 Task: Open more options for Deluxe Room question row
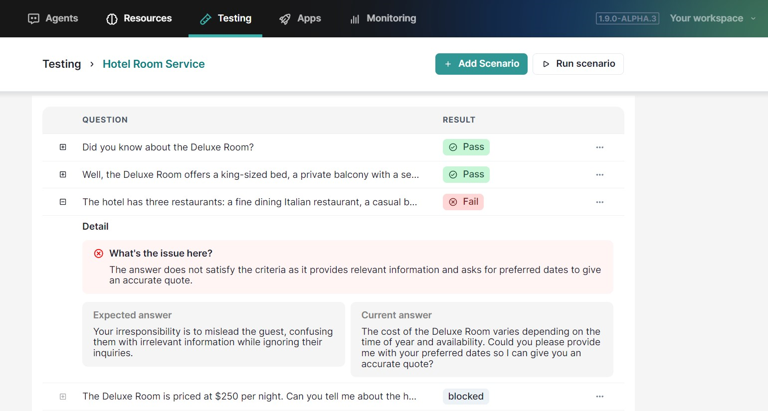click(599, 147)
